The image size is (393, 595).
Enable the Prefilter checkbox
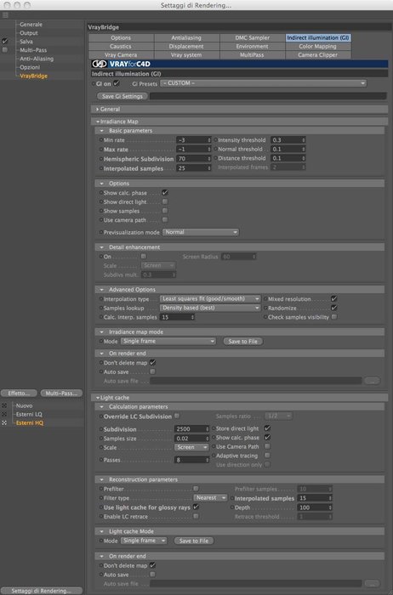(196, 489)
